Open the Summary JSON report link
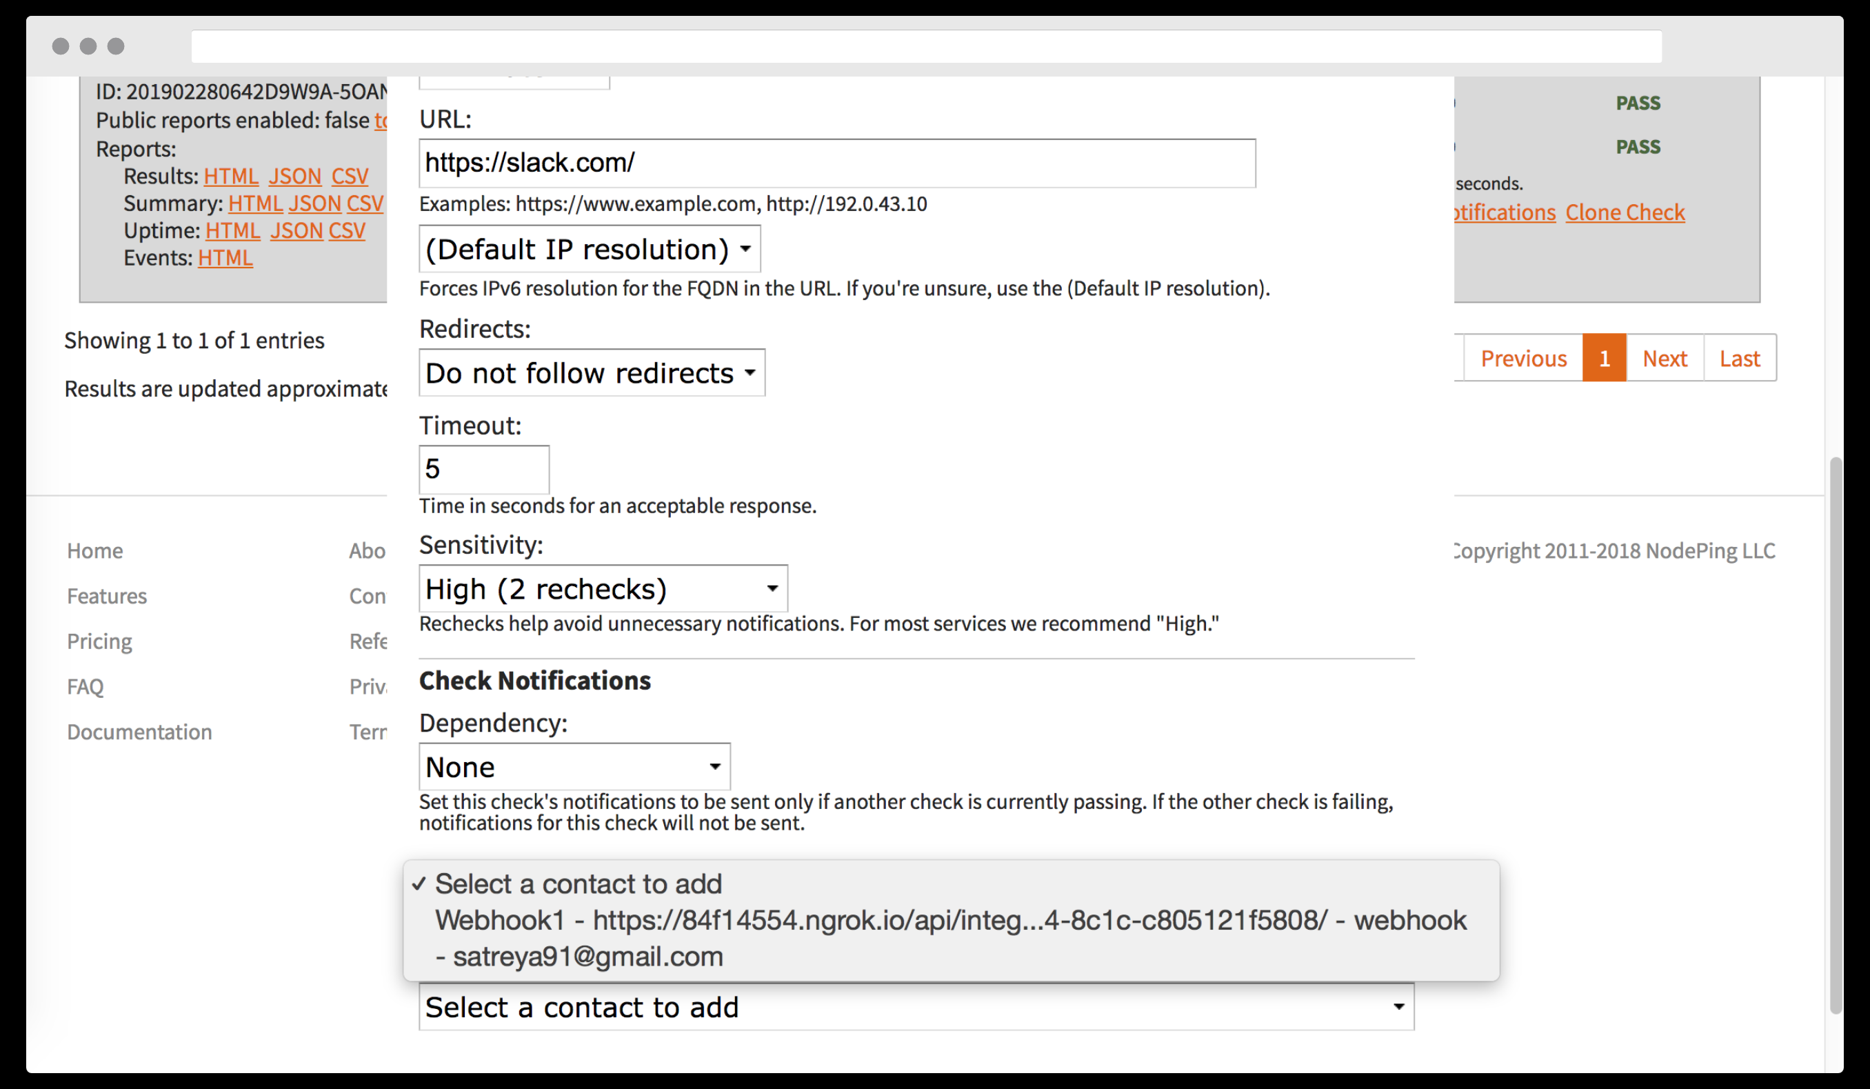The image size is (1870, 1089). 314,203
